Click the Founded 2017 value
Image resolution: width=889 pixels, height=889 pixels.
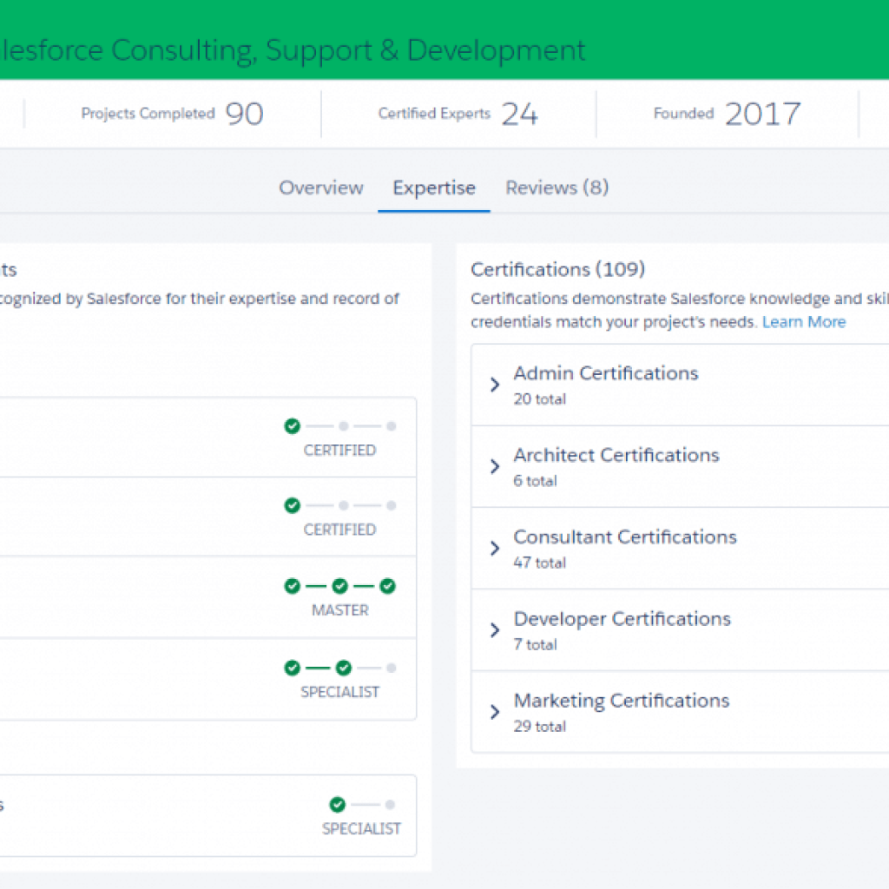click(762, 114)
